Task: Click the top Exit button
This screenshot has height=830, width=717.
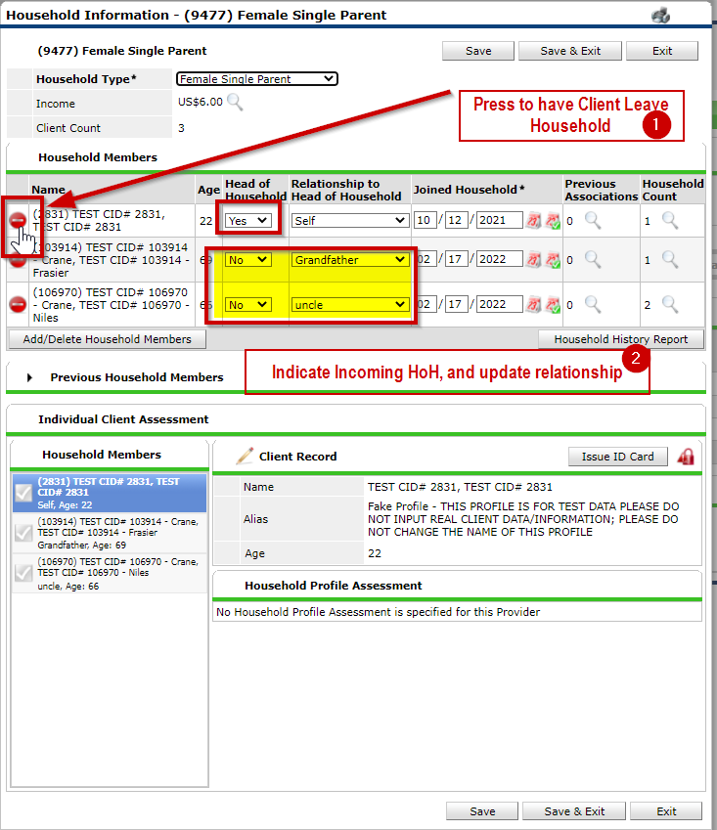Action: point(662,51)
